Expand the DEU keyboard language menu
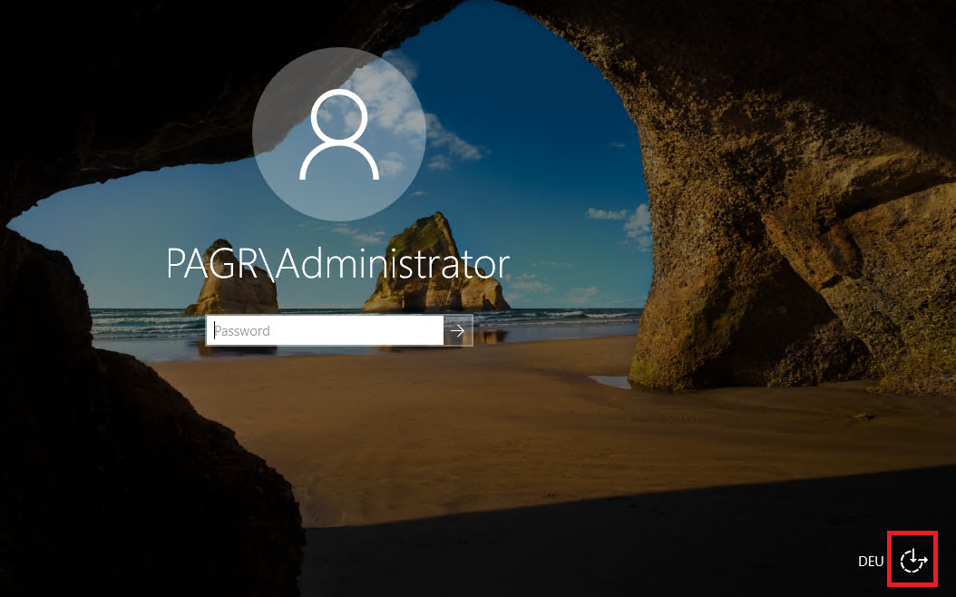Viewport: 956px width, 597px height. tap(870, 561)
